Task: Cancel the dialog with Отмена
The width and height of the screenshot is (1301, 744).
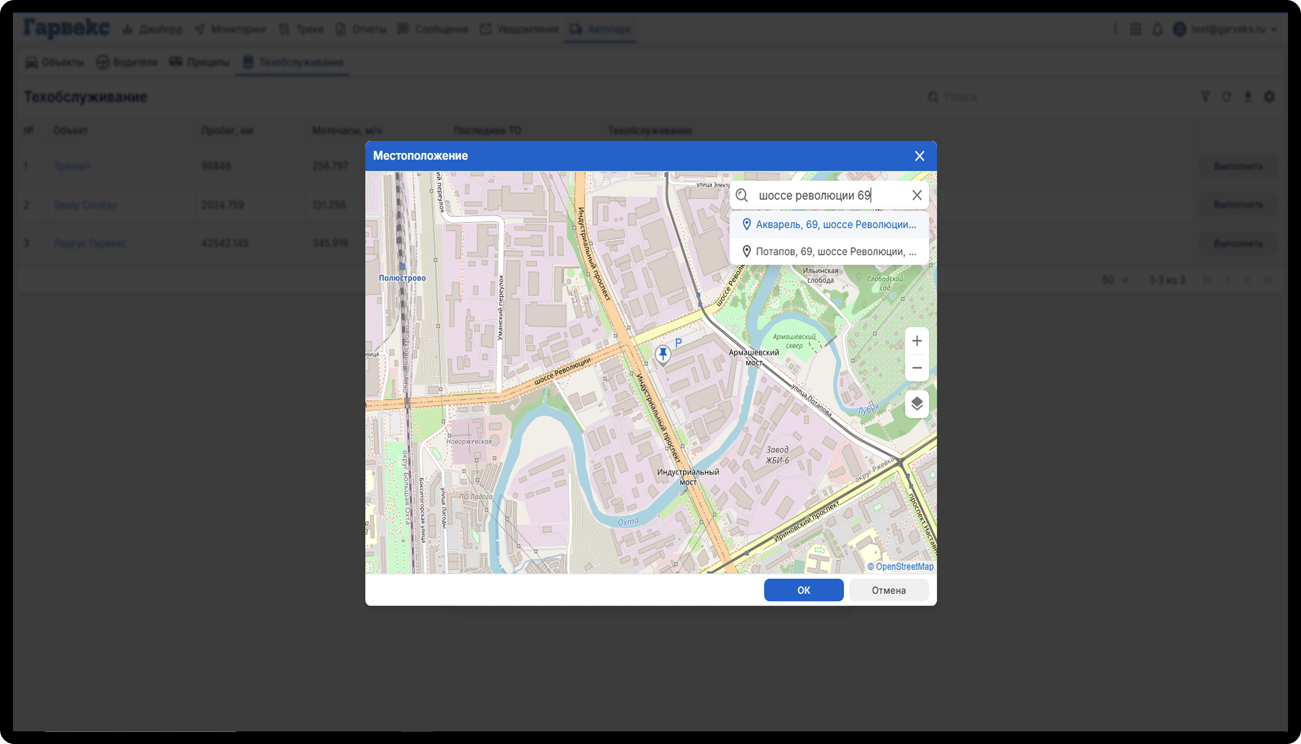Action: (x=889, y=590)
